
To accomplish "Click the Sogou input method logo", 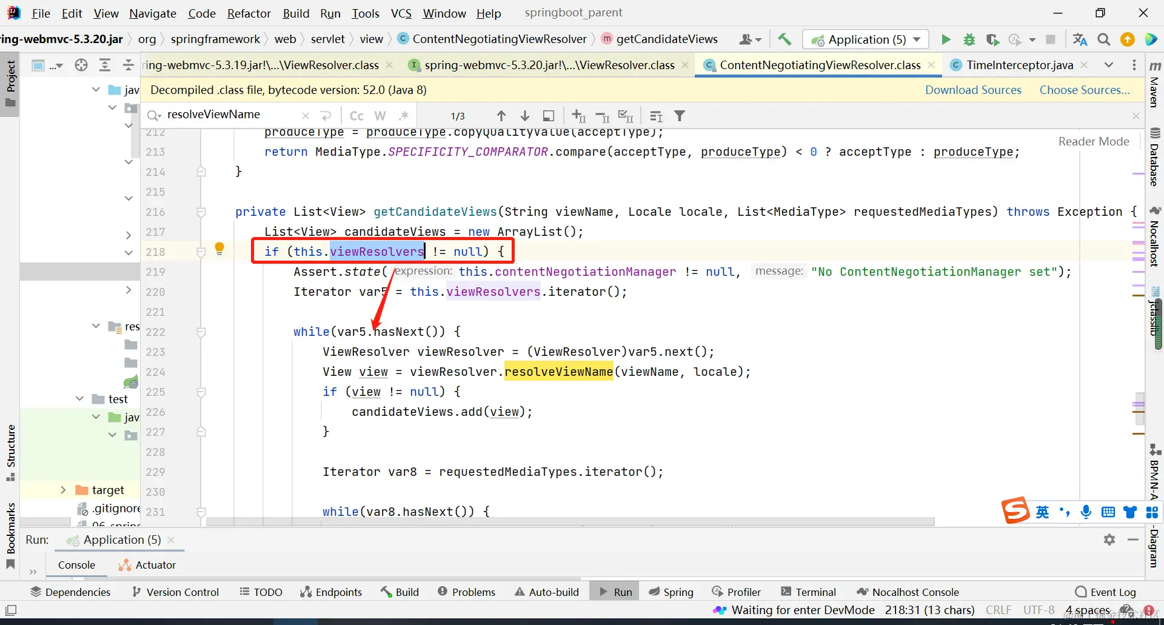I will [1015, 510].
